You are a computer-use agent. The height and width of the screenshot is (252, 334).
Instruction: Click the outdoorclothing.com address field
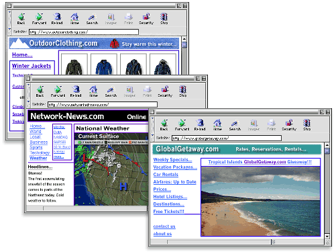(x=84, y=32)
